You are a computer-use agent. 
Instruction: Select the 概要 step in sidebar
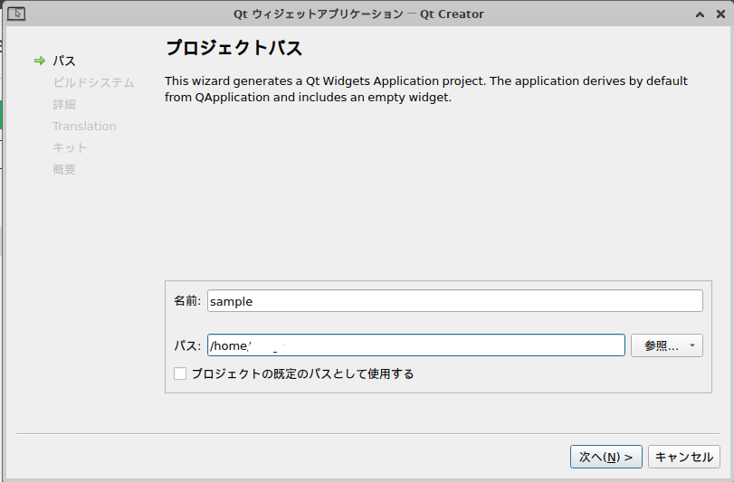coord(64,169)
